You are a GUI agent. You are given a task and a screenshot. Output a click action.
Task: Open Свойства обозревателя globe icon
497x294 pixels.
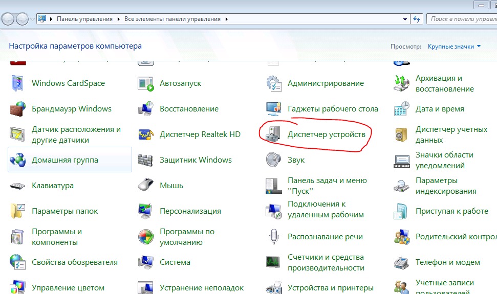pyautogui.click(x=18, y=262)
